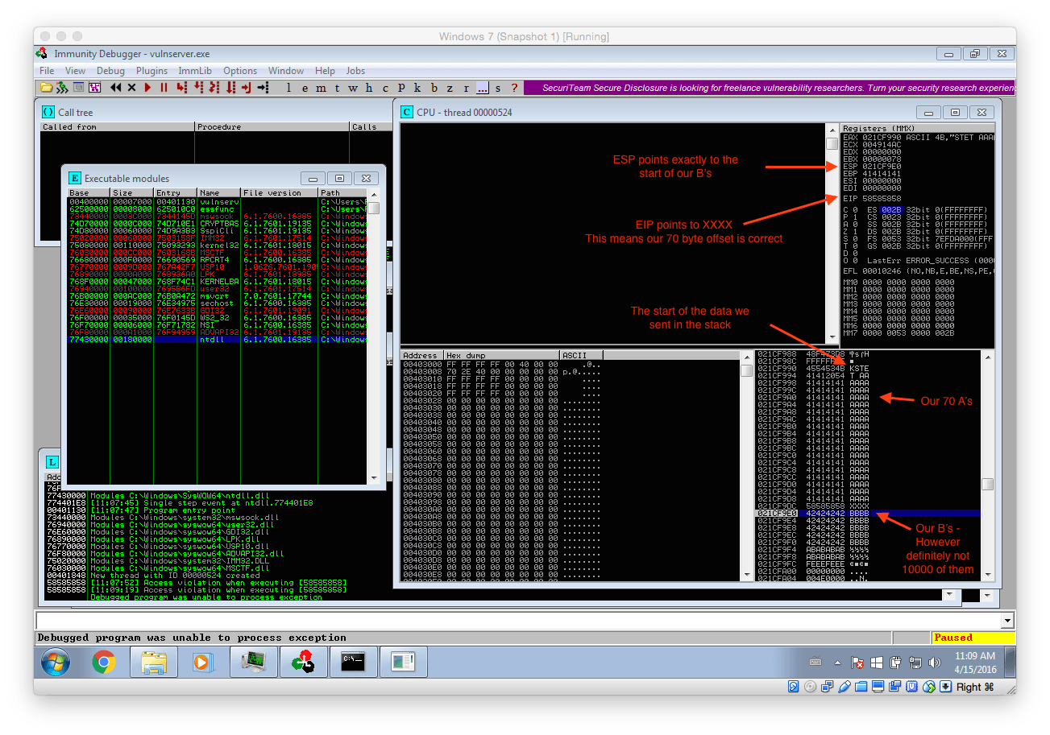This screenshot has width=1050, height=735.
Task: Open Chrome from the taskbar
Action: (103, 663)
